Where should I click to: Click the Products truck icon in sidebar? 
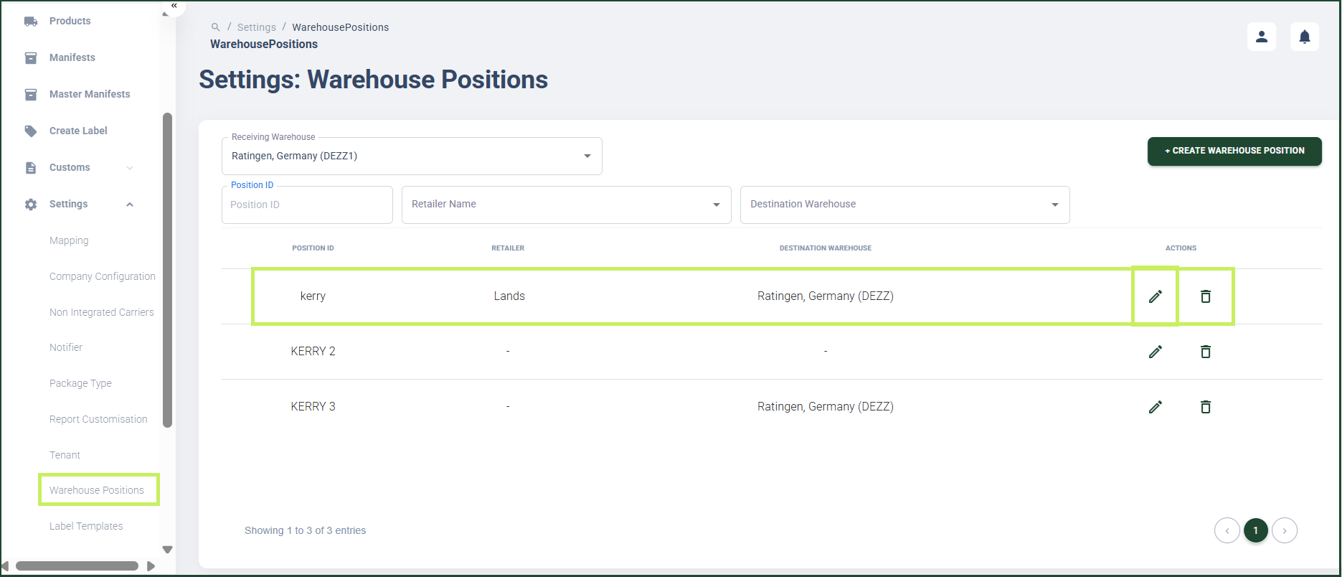click(x=31, y=22)
